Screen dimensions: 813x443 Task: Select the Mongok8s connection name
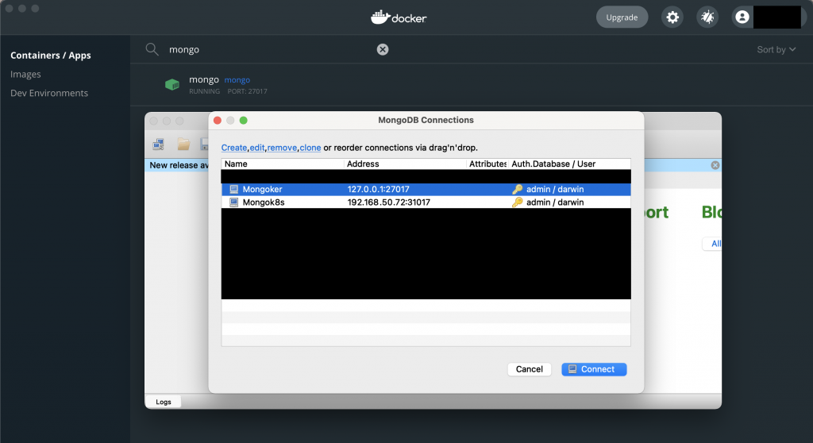[264, 202]
